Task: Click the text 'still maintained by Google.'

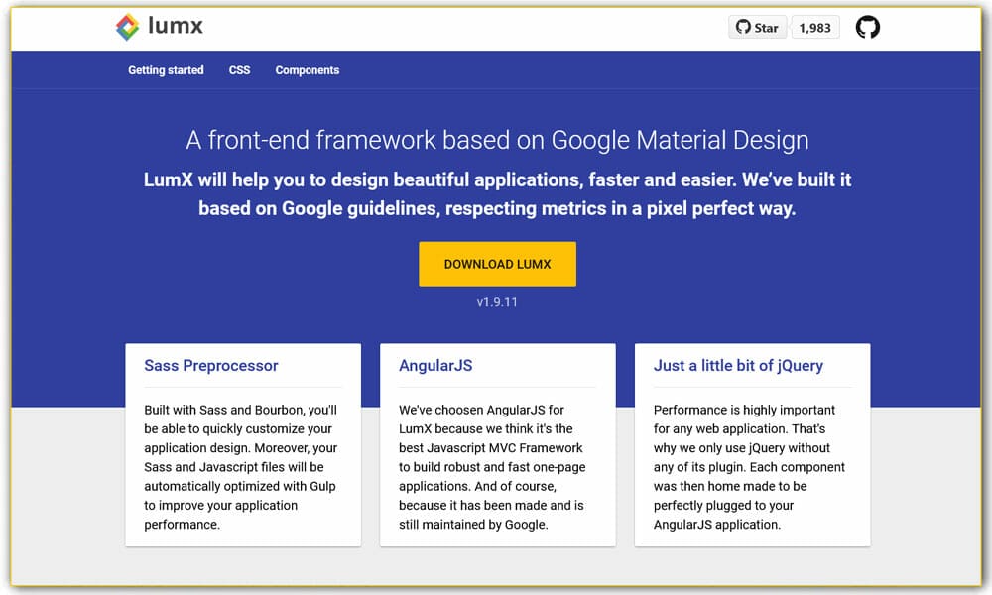Action: pos(473,525)
